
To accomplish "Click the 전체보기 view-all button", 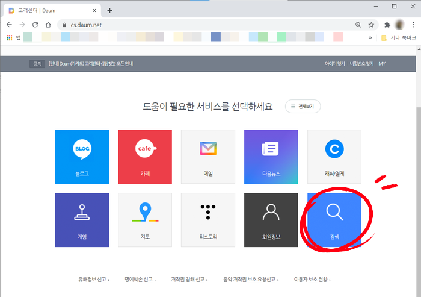I will (303, 106).
